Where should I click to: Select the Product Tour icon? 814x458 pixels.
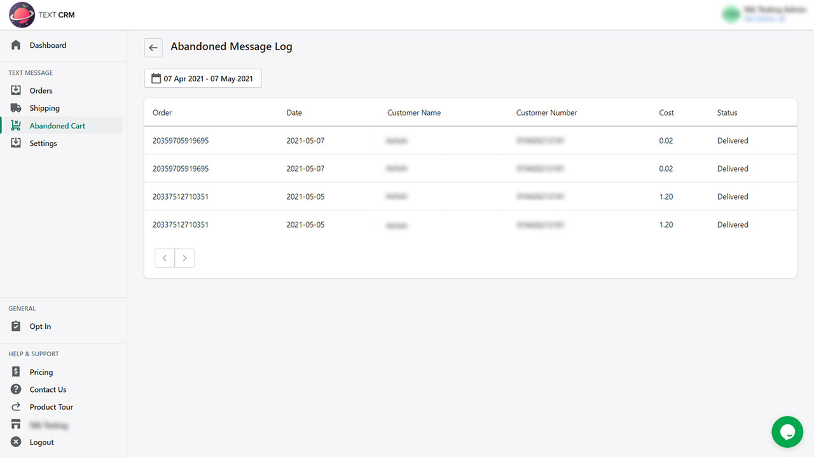16,406
